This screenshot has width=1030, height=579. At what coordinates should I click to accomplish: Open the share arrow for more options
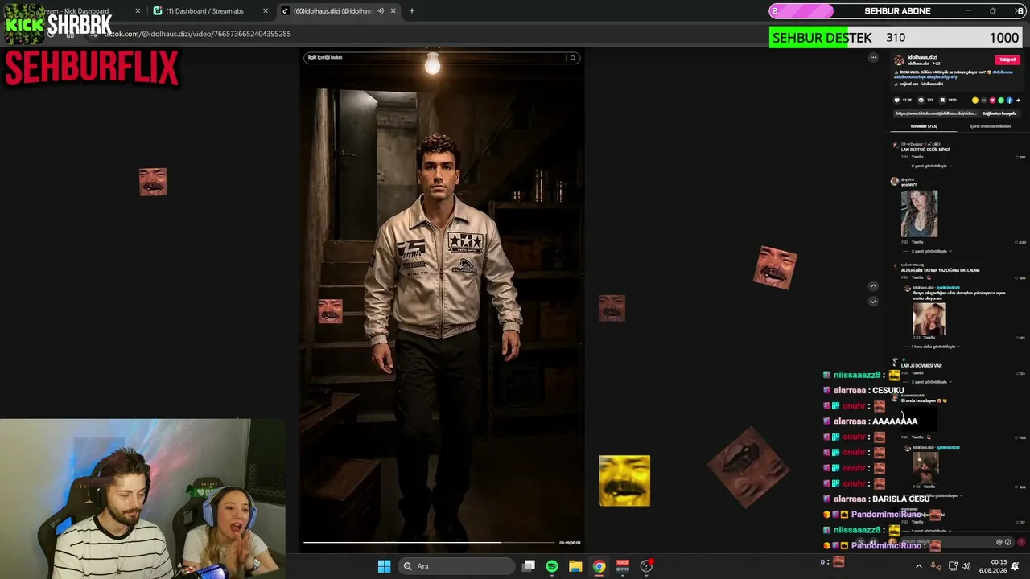pyautogui.click(x=1017, y=101)
